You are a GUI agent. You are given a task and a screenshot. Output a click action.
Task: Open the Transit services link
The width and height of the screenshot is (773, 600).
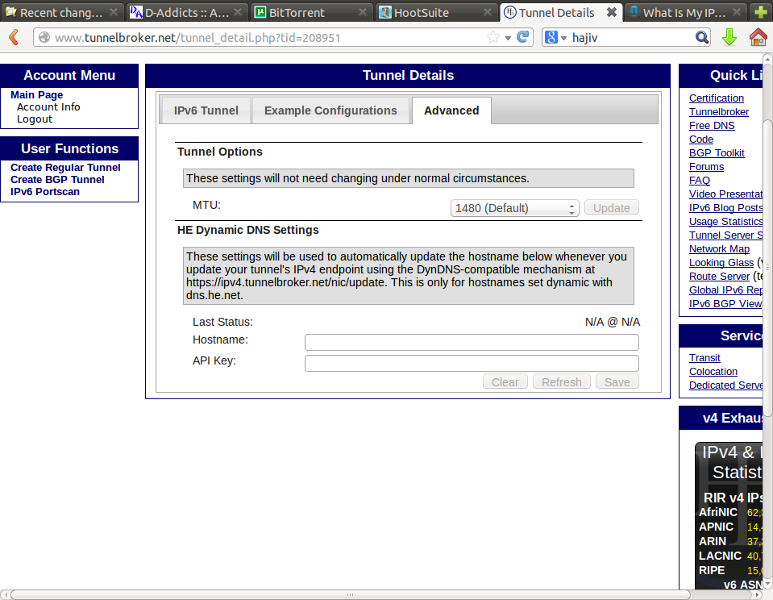click(x=704, y=358)
